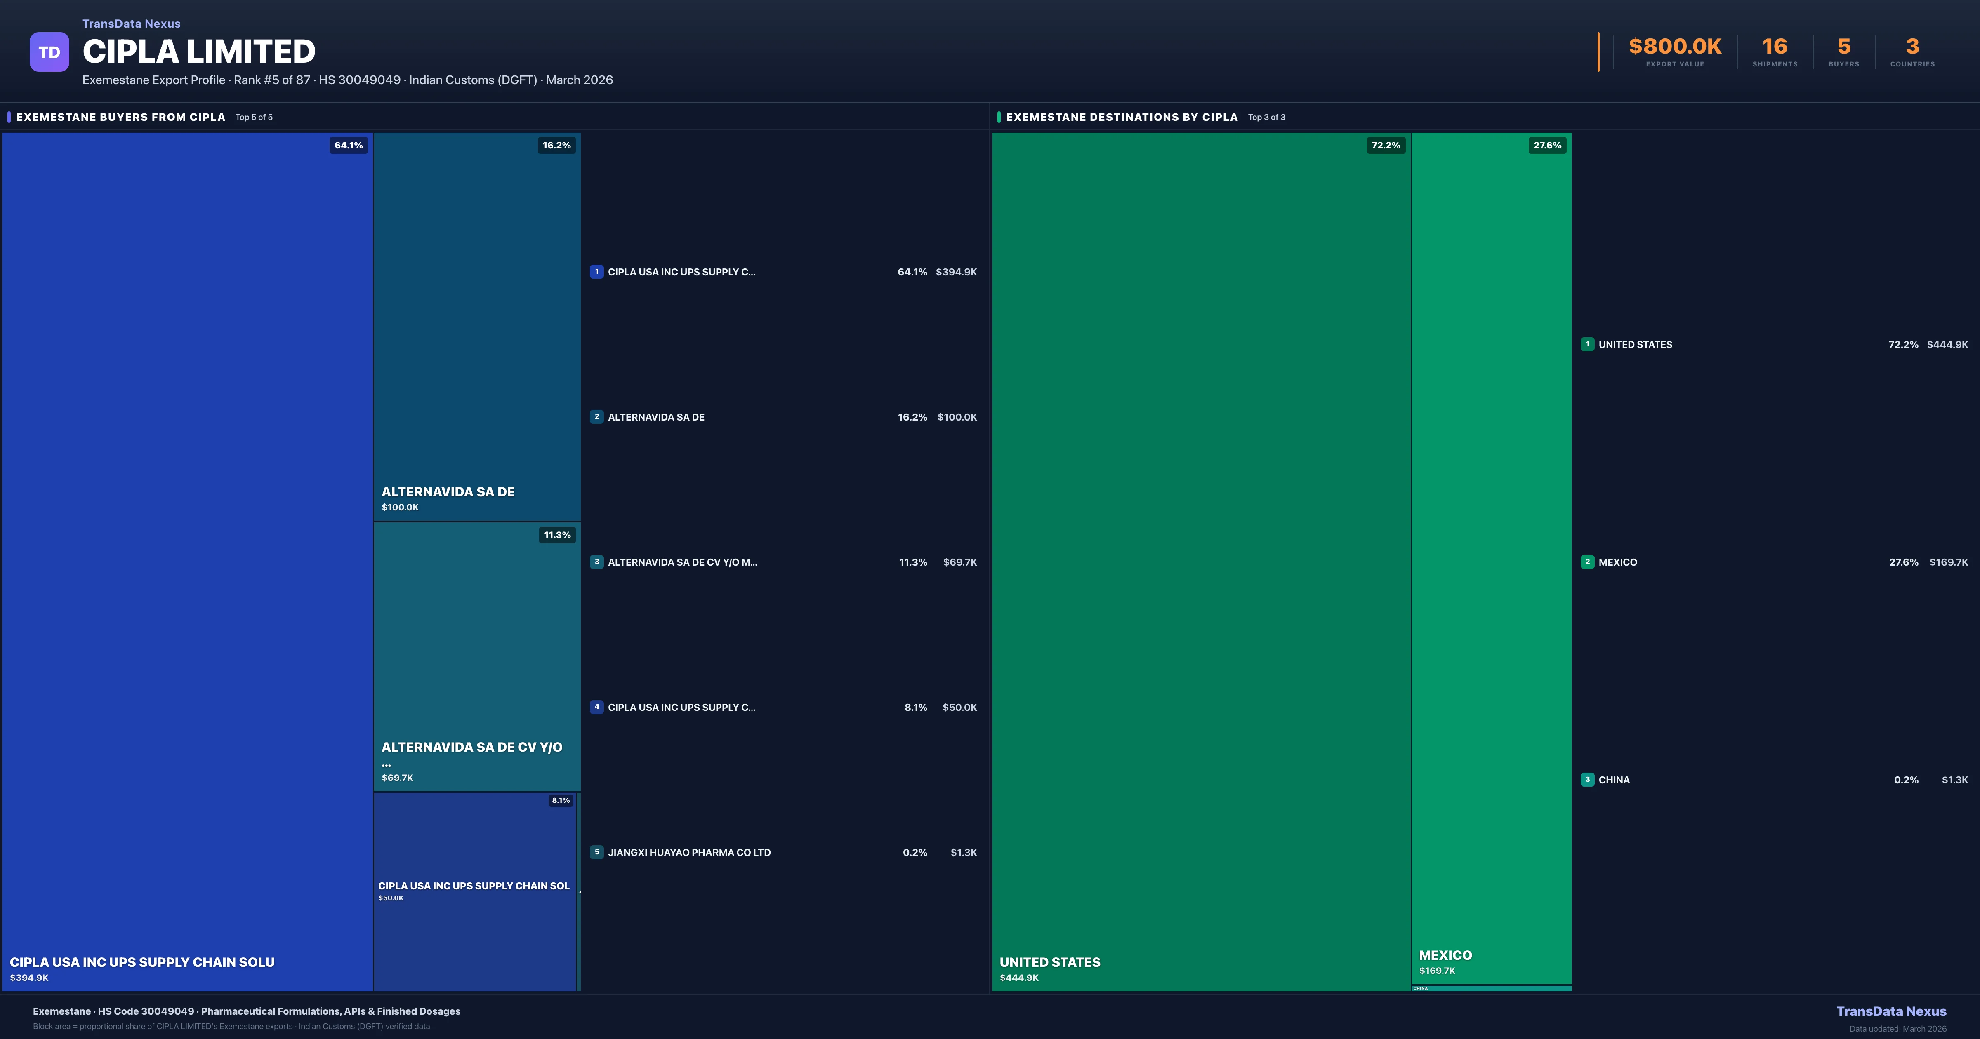This screenshot has width=1980, height=1039.
Task: Select the ALTERNAVIDA SA DE $100.0K treemap block
Action: pyautogui.click(x=476, y=327)
